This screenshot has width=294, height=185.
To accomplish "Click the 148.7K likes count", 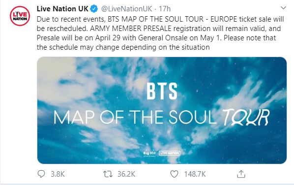I will 195,174.
